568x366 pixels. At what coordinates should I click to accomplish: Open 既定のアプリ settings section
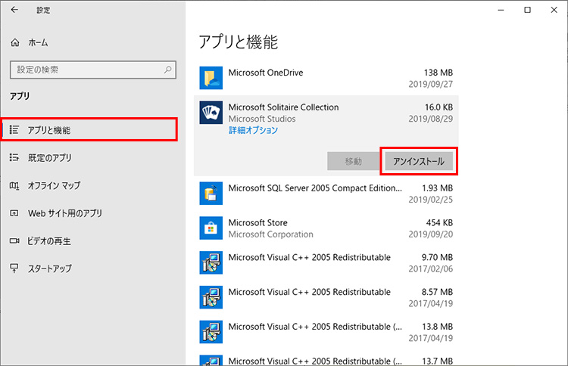[49, 158]
